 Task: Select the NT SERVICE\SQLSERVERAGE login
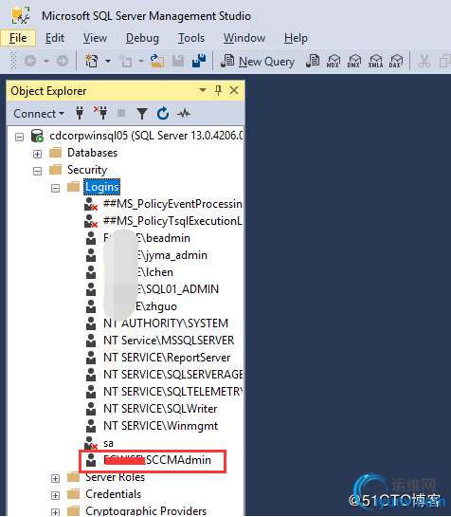[173, 375]
